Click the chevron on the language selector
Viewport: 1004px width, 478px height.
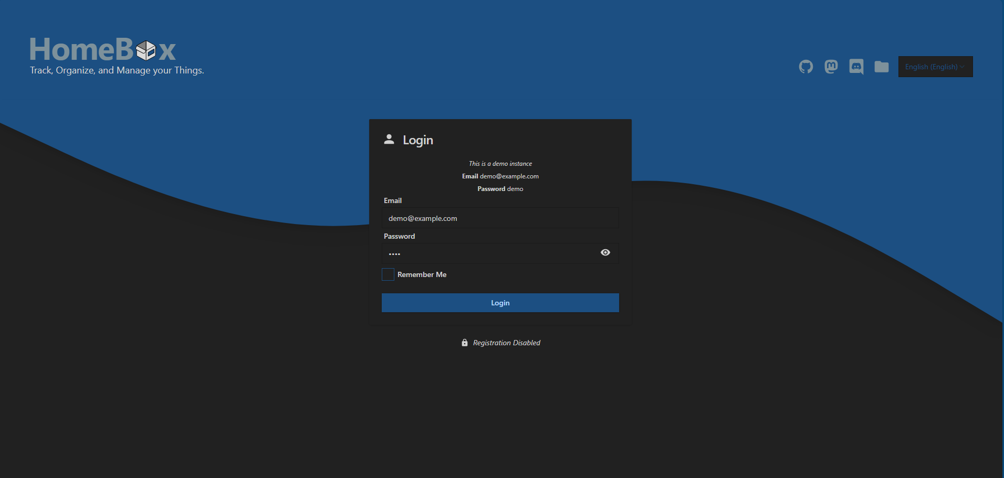tap(963, 67)
